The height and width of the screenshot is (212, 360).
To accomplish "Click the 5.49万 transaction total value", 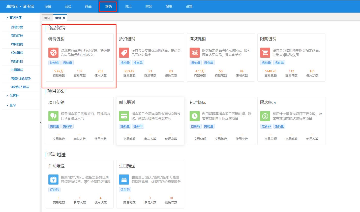I will pyautogui.click(x=59, y=71).
